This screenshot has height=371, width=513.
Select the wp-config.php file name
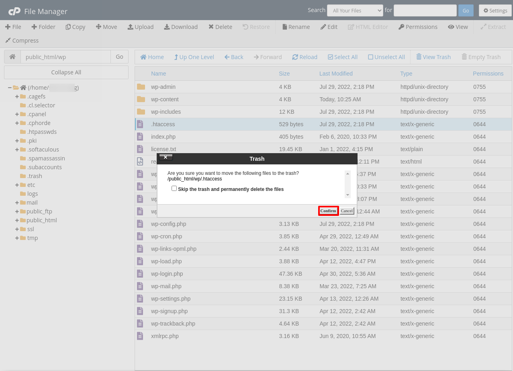tap(168, 224)
